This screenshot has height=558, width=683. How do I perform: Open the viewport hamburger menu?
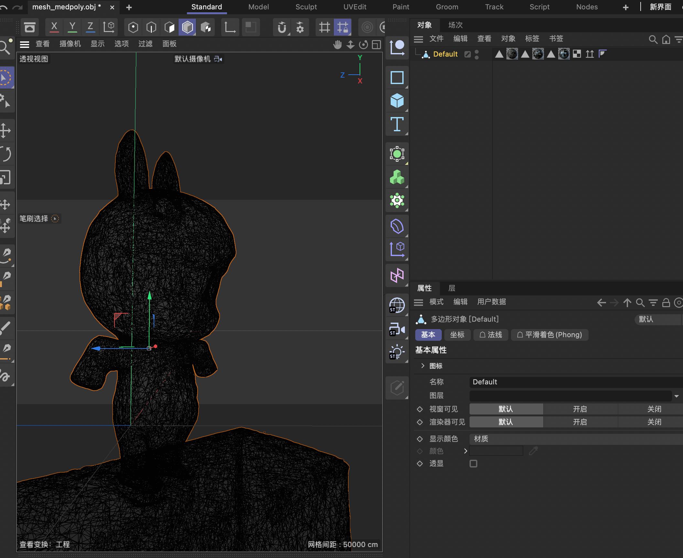(24, 44)
